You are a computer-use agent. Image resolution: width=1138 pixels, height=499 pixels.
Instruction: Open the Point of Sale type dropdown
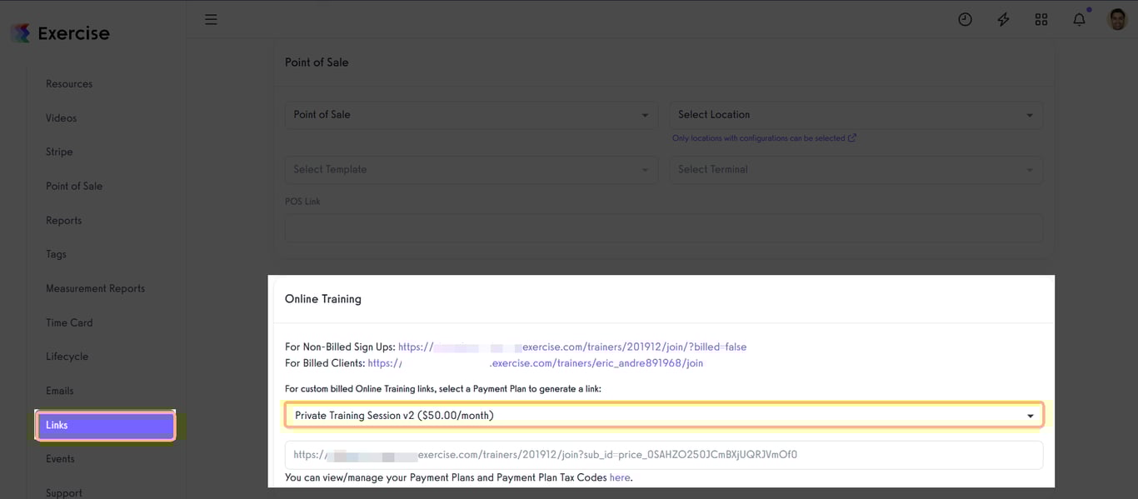pyautogui.click(x=471, y=114)
